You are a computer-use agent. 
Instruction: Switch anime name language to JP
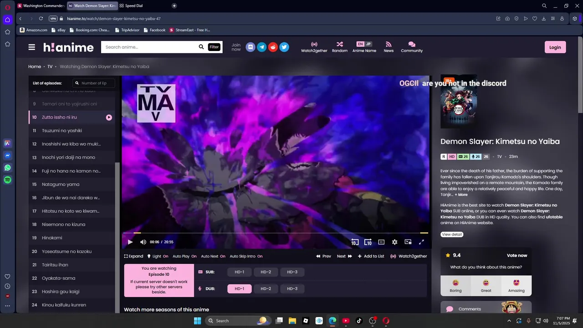coord(368,44)
